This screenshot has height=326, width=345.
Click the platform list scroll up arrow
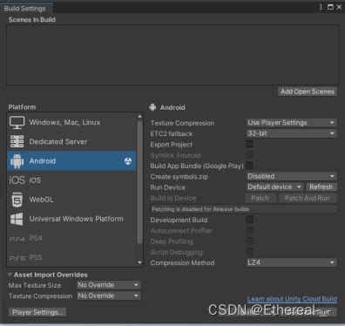139,116
